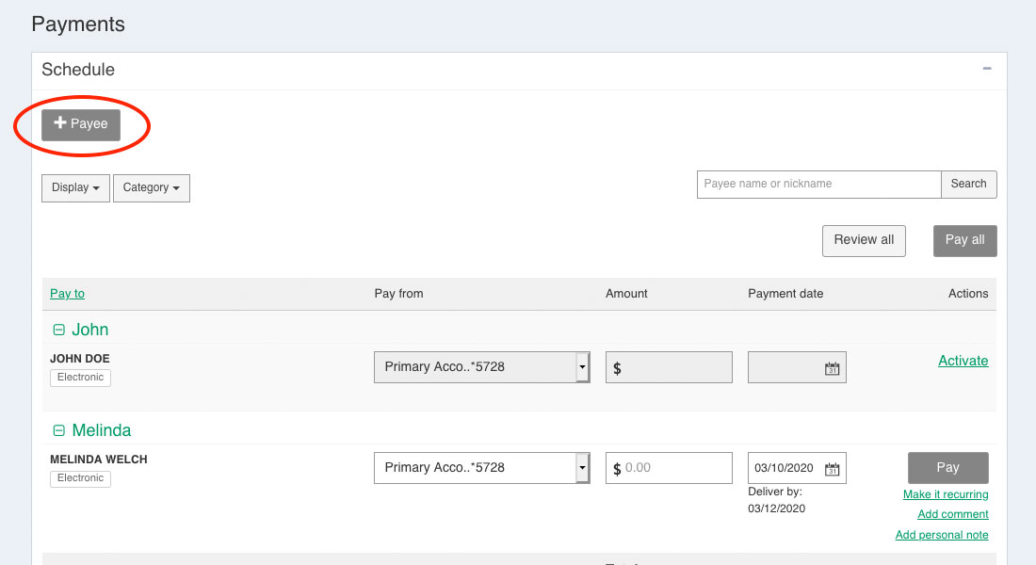Viewport: 1036px width, 565px height.
Task: Click Pay button for Melinda Welch
Action: coord(947,468)
